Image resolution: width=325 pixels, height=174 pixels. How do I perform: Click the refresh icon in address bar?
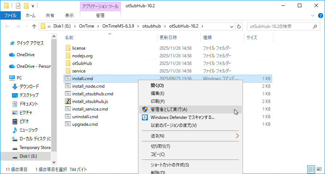click(239, 26)
